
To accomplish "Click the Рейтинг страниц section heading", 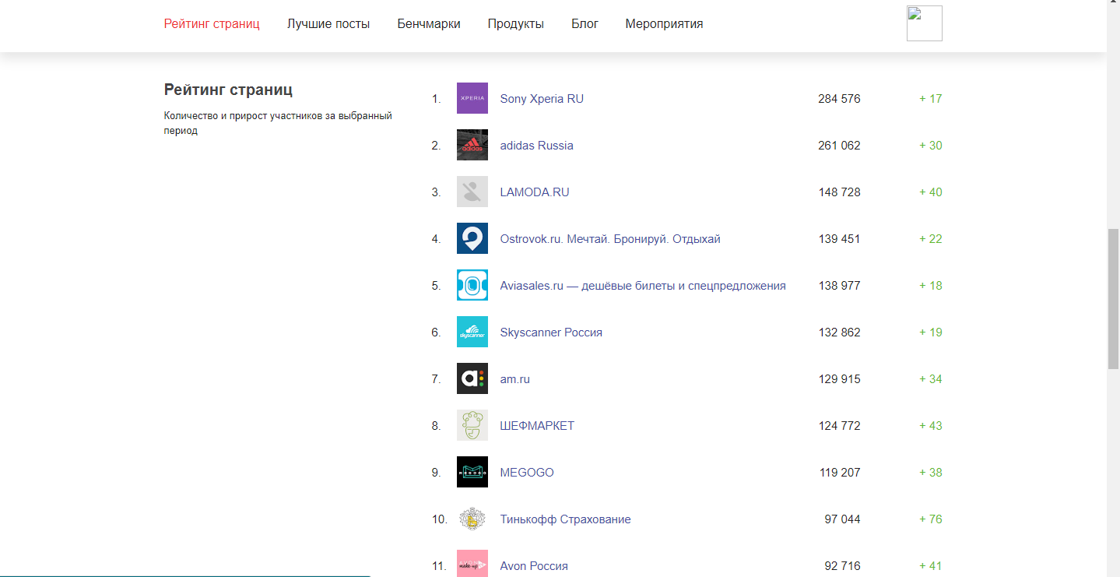I will (x=228, y=90).
